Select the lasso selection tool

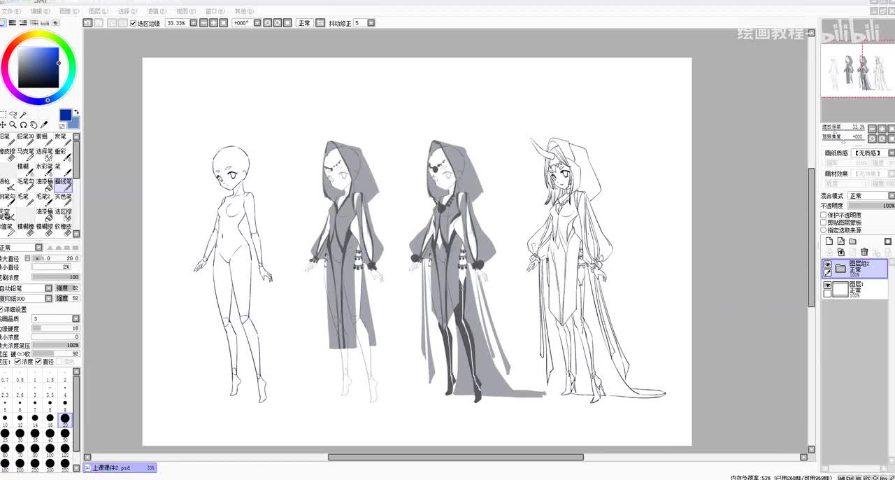tap(13, 114)
